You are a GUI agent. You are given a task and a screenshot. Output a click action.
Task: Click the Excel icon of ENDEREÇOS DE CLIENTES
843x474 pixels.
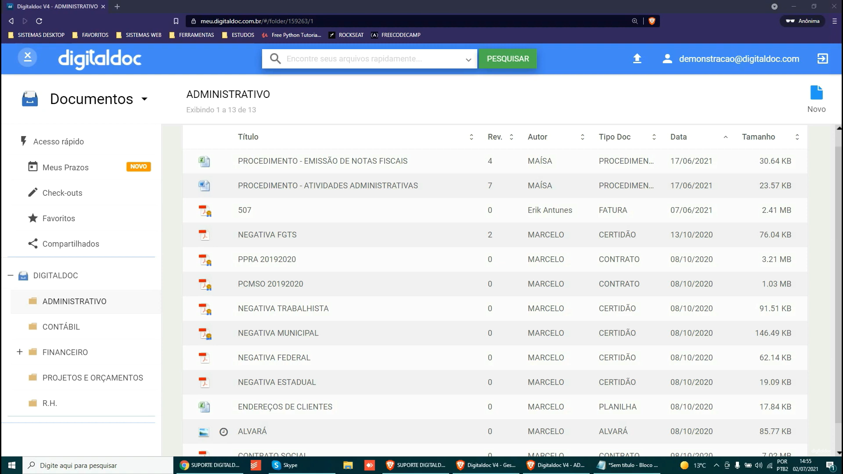(204, 407)
